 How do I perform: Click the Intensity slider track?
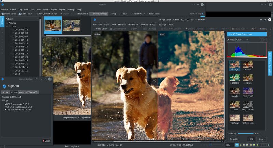coord(245,133)
